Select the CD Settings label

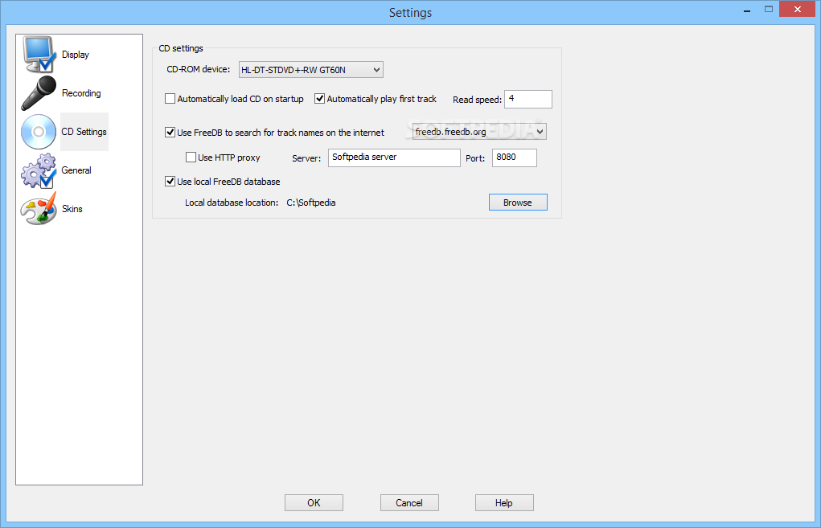click(84, 132)
